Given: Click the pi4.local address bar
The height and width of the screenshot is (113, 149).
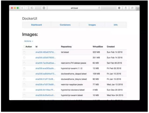Looking at the screenshot, I should tap(74, 8).
